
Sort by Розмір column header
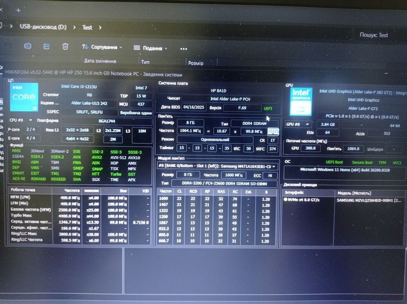pos(196,63)
